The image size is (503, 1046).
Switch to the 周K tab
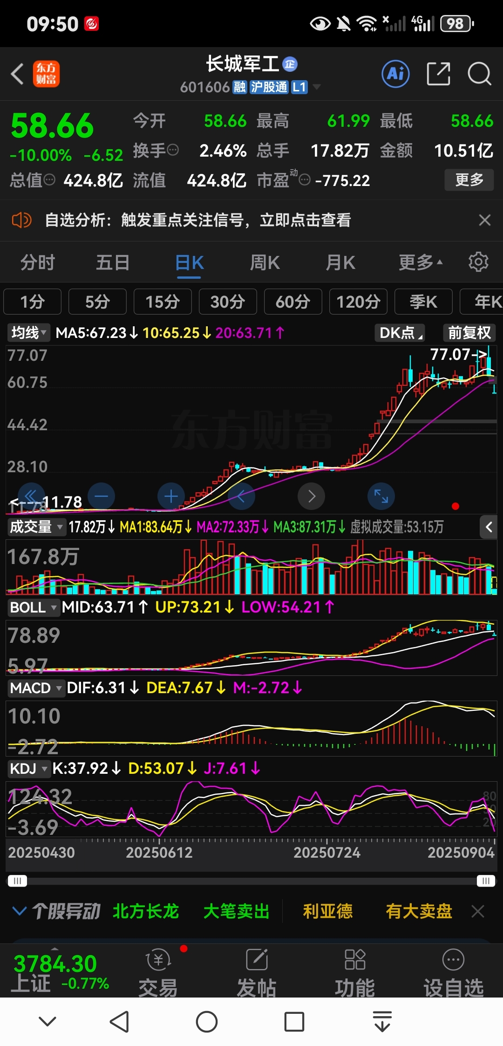265,262
